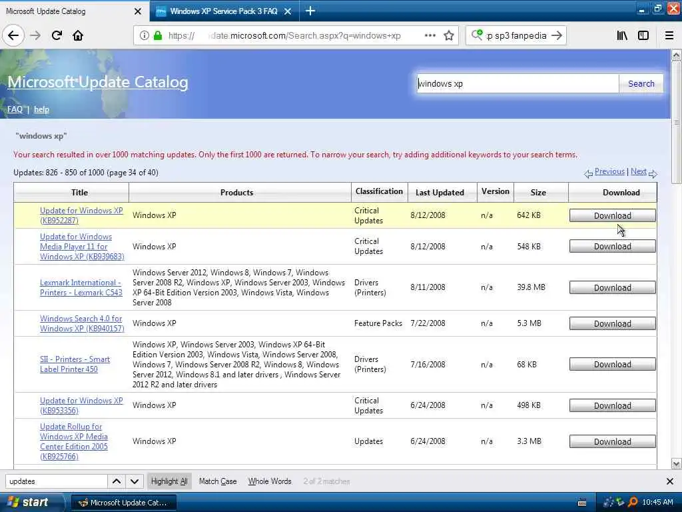Click the find bar text field
The width and height of the screenshot is (682, 512).
click(56, 481)
